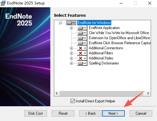Expand the Additional Styles tree node
Image resolution: width=157 pixels, height=121 pixels.
point(71,58)
